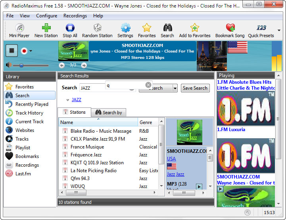Go to next station arrow
The width and height of the screenshot is (286, 220).
(x=84, y=65)
